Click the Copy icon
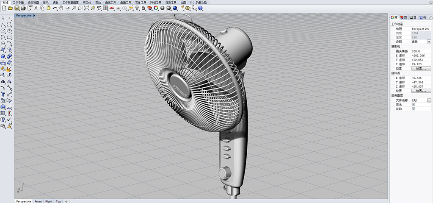The image size is (433, 203). coord(42,8)
